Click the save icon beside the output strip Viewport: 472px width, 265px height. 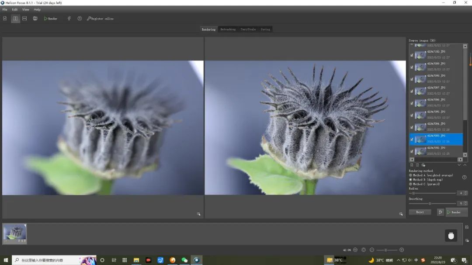[467, 227]
